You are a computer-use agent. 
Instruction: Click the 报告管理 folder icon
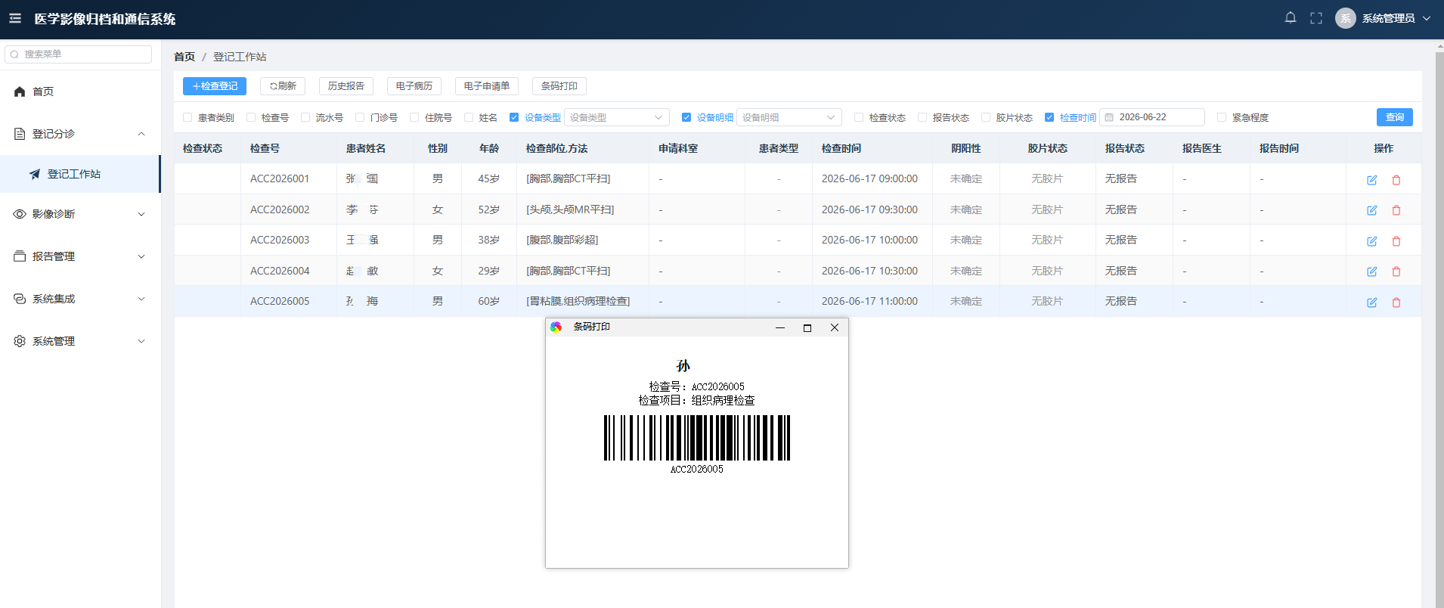(20, 256)
